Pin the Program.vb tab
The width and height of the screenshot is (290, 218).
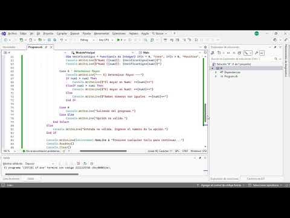[46, 47]
